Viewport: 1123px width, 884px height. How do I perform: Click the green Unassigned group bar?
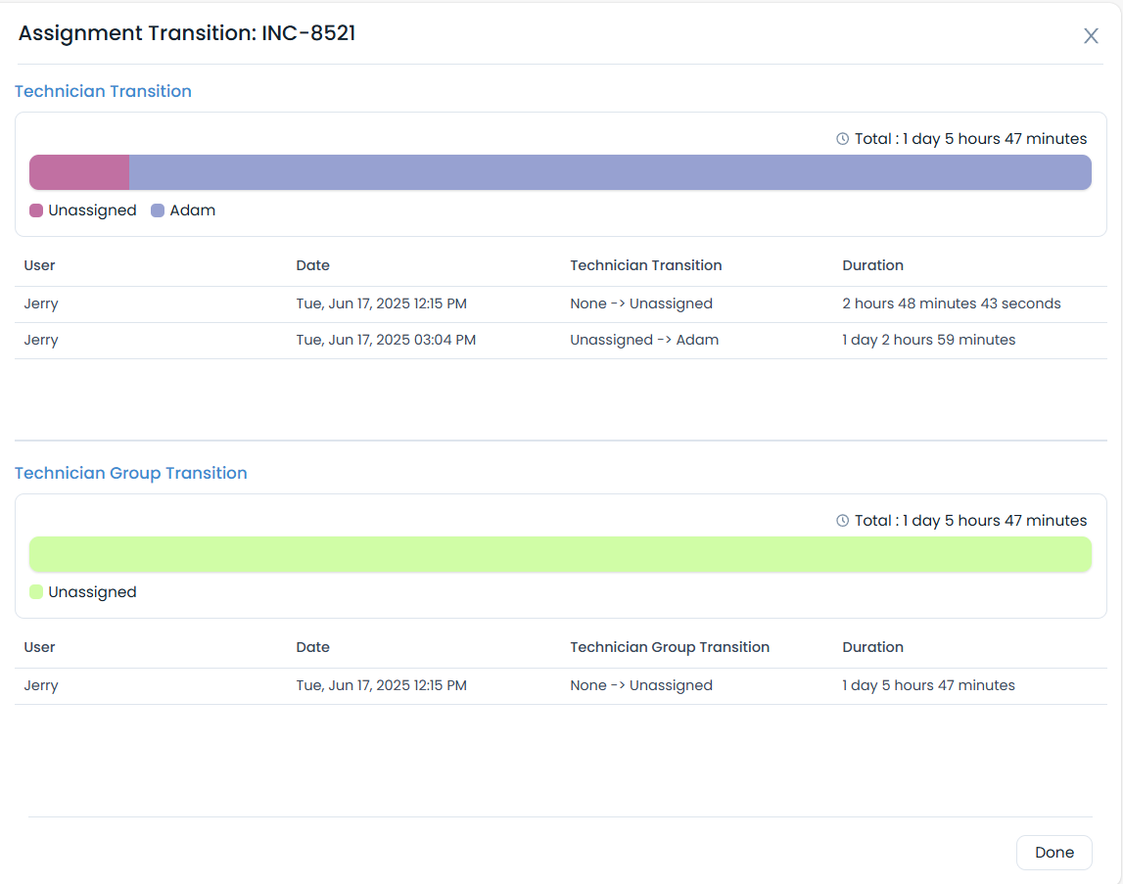pos(561,553)
